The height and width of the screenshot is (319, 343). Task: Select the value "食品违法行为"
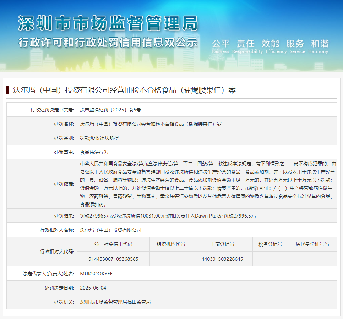(x=94, y=152)
